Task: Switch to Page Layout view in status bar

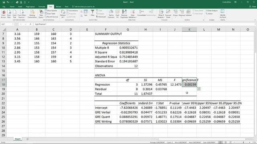Action: [226, 142]
